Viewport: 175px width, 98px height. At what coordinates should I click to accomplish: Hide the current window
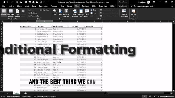pyautogui.click(x=93, y=13)
